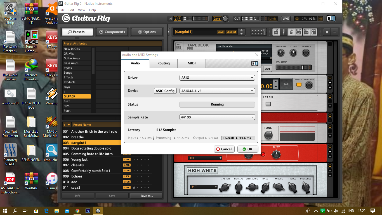382x215 pixels.
Task: Click Save in the preset header
Action: [221, 32]
